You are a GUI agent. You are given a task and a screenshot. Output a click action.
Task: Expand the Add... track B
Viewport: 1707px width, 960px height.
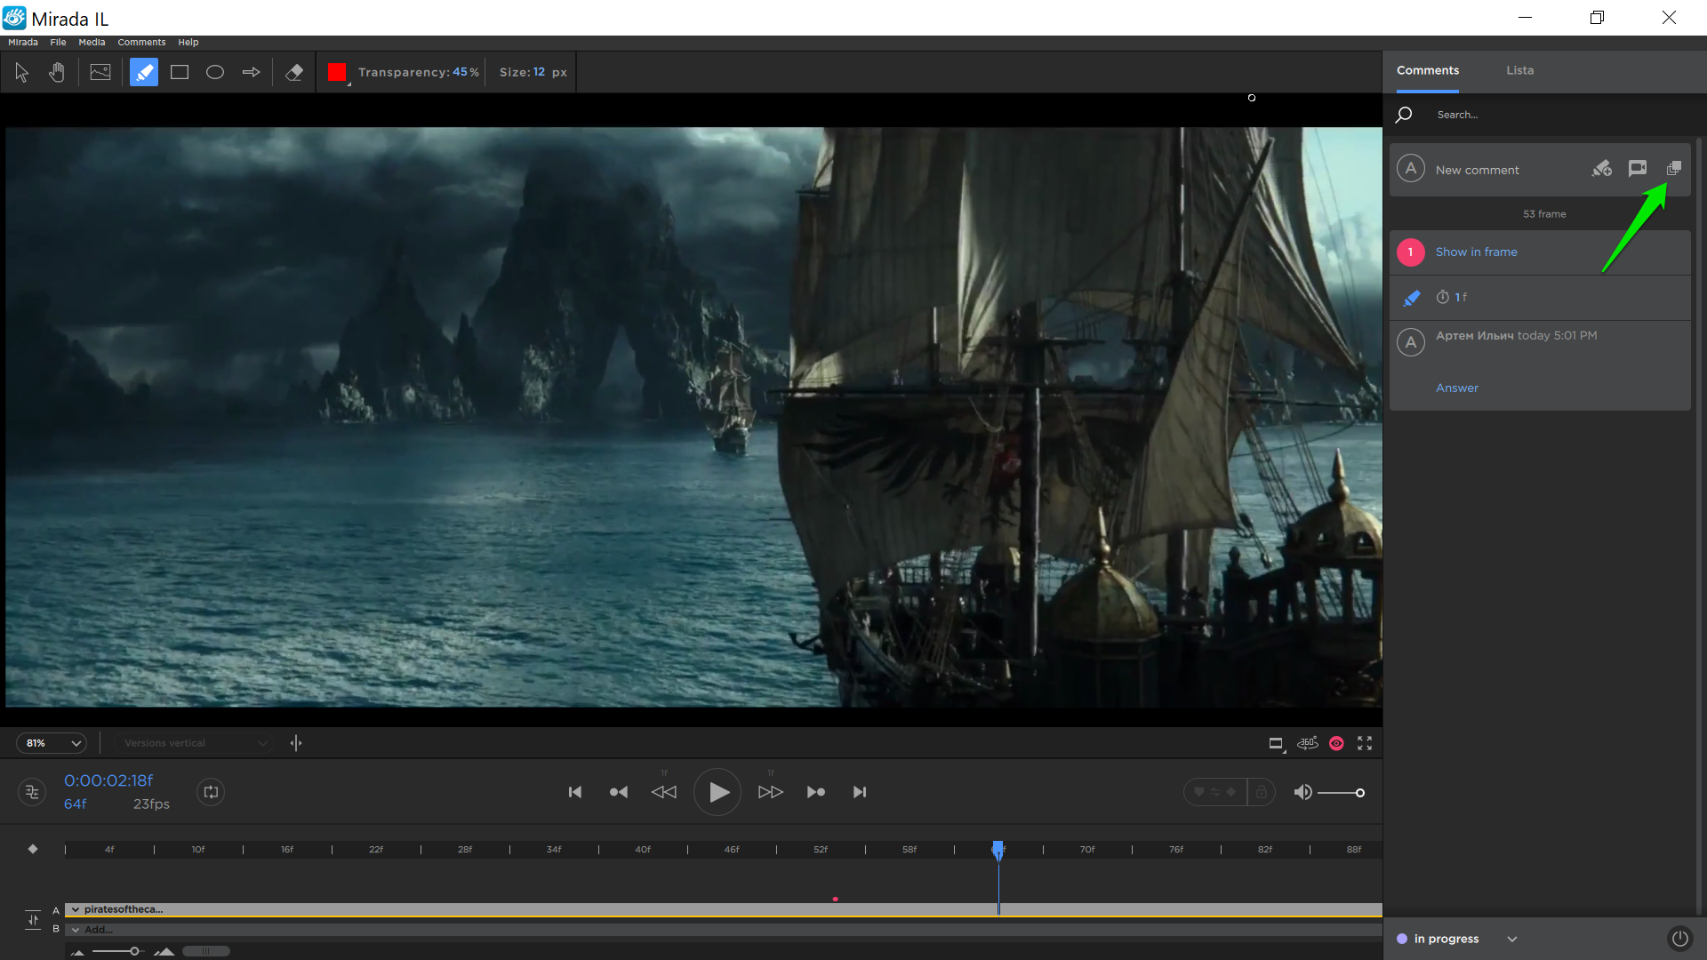[76, 930]
